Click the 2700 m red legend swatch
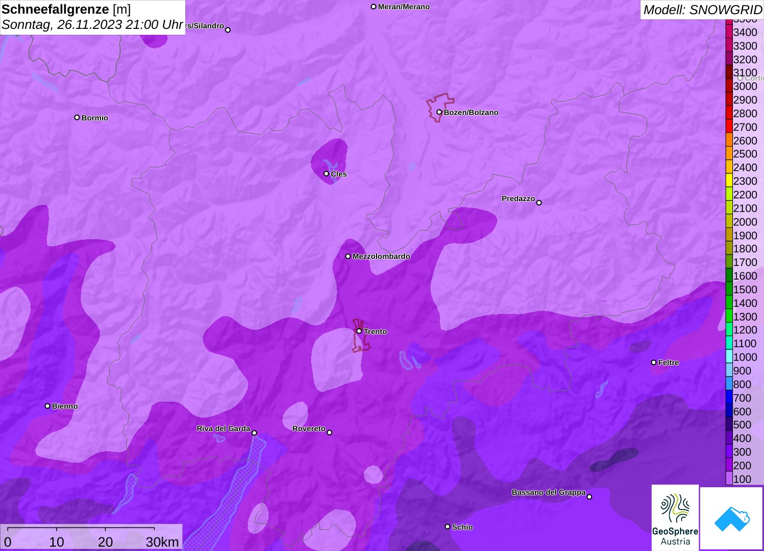Viewport: 764px width, 551px height. [x=729, y=126]
